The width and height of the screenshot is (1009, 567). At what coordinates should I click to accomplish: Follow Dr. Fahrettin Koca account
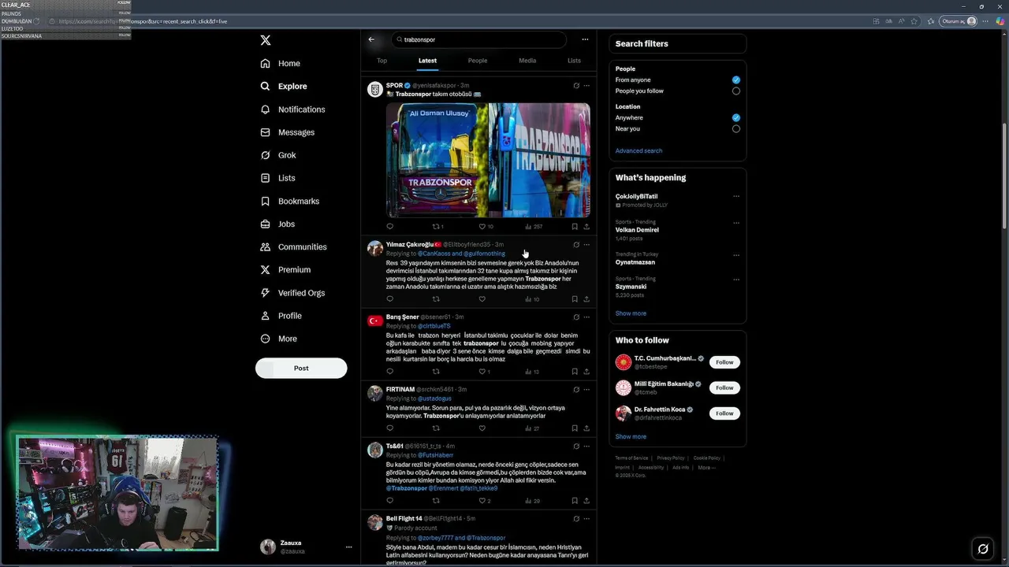click(x=724, y=413)
